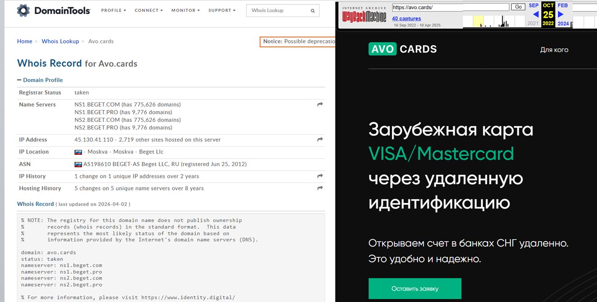Image resolution: width=597 pixels, height=302 pixels.
Task: Click NS2.BEGET.PRO name server entry
Action: pyautogui.click(x=123, y=128)
